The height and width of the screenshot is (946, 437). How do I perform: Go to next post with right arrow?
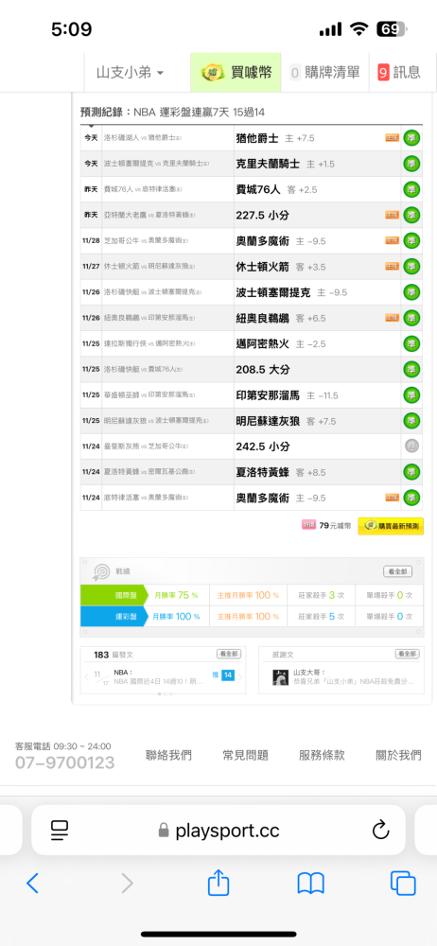(x=240, y=677)
